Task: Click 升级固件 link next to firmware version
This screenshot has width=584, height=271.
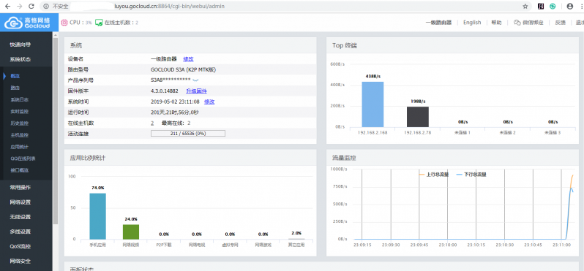Action: click(196, 91)
